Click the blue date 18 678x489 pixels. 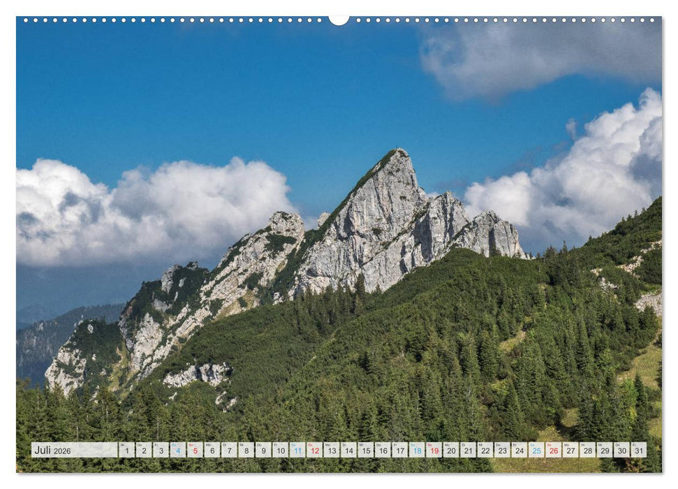pyautogui.click(x=418, y=450)
